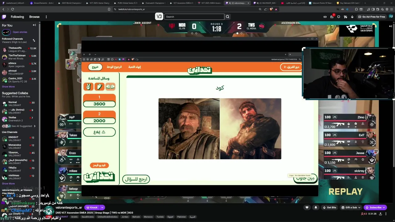Show more followed channels
This screenshot has height=222, width=395.
[8, 87]
